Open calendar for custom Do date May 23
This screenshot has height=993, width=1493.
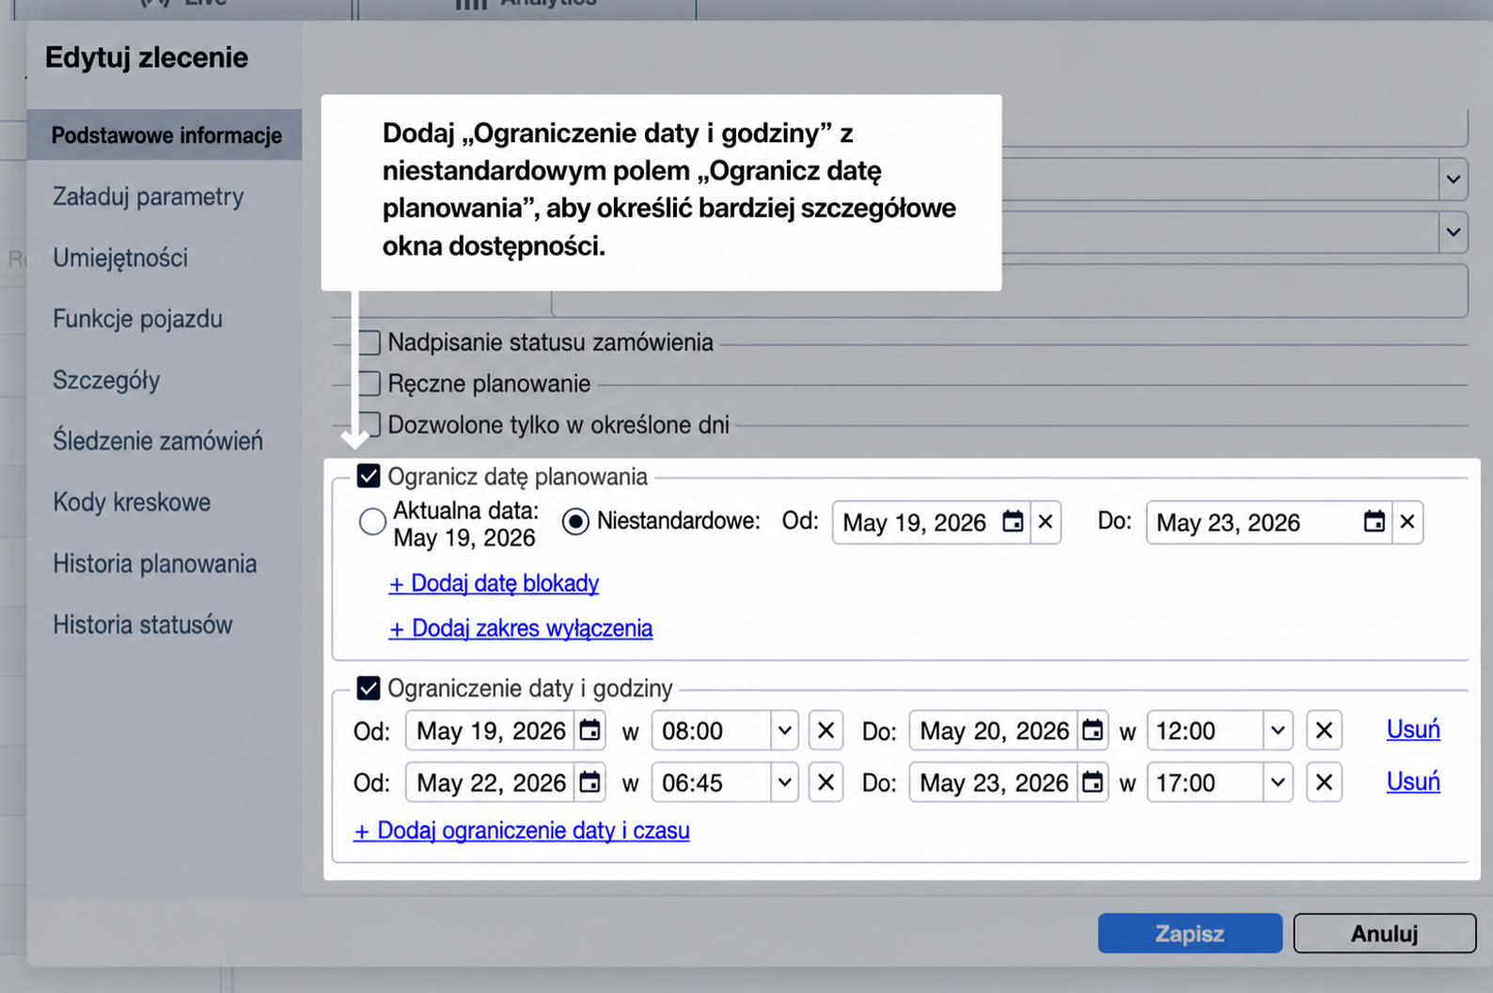tap(1375, 522)
